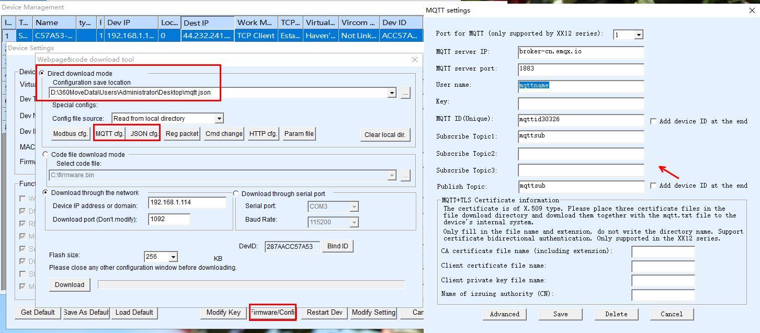
Task: Open Advanced MQTT options
Action: pyautogui.click(x=505, y=314)
